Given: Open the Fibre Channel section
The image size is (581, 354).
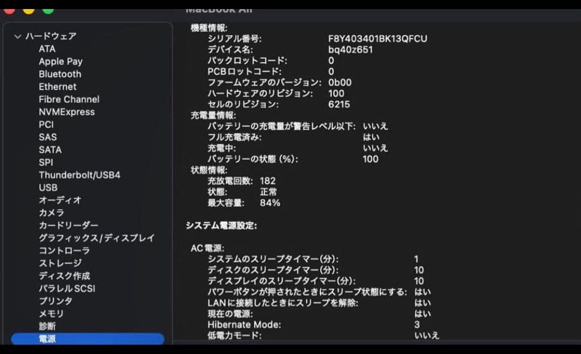Looking at the screenshot, I should click(68, 99).
